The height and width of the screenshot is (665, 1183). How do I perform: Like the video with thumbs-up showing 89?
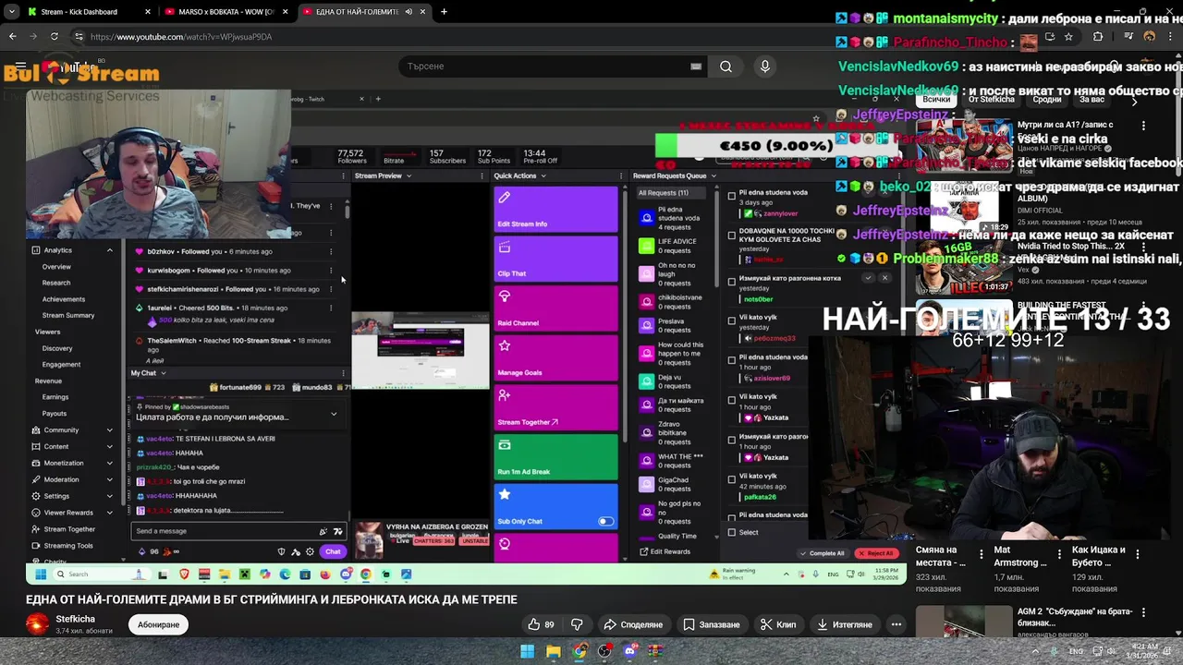541,624
